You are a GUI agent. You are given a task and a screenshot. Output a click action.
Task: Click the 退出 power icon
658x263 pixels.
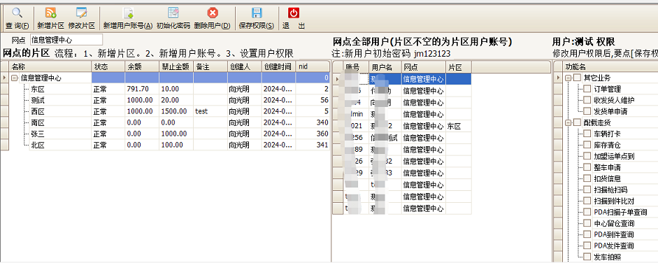294,13
